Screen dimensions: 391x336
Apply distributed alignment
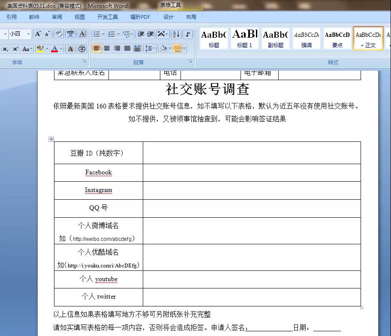pos(137,48)
